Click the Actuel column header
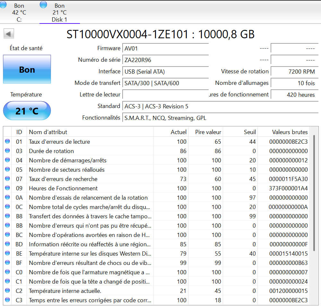 (x=171, y=132)
